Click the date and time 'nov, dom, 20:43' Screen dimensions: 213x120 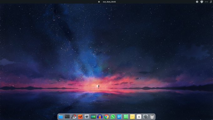(x=109, y=2)
